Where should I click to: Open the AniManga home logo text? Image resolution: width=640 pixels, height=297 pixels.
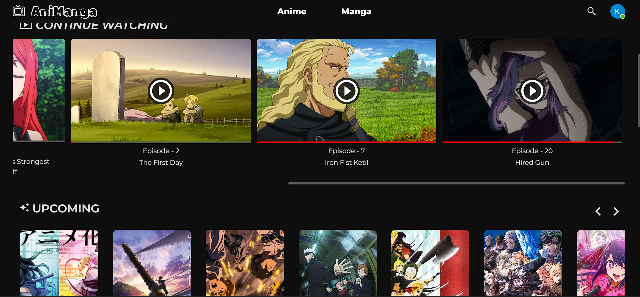(x=64, y=12)
